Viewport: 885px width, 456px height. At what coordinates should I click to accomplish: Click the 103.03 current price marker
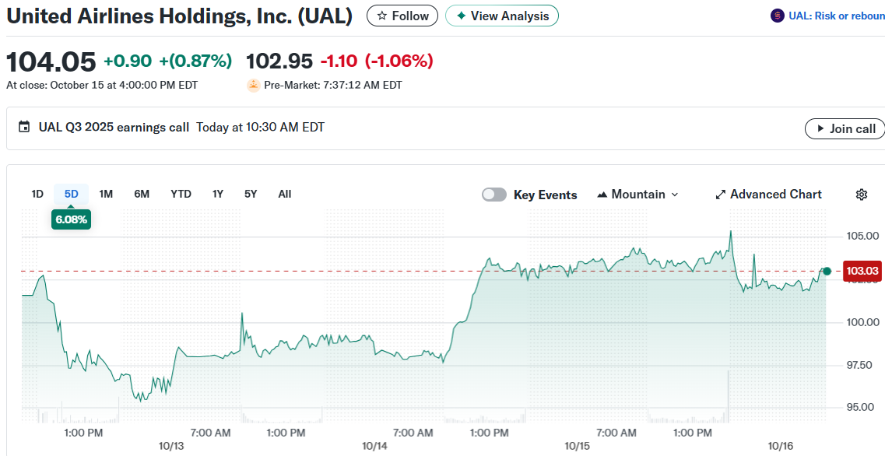(862, 271)
